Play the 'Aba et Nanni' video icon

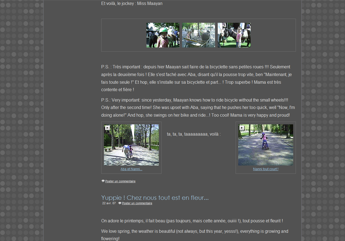pos(107,128)
